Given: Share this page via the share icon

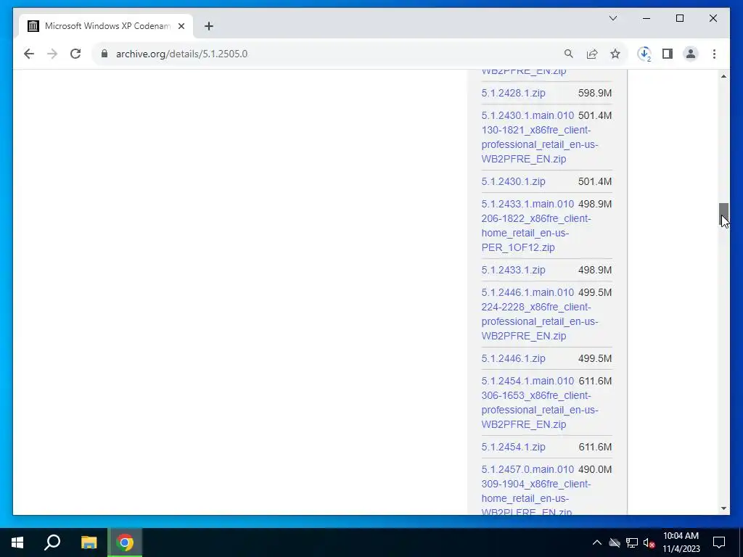Looking at the screenshot, I should tap(592, 54).
